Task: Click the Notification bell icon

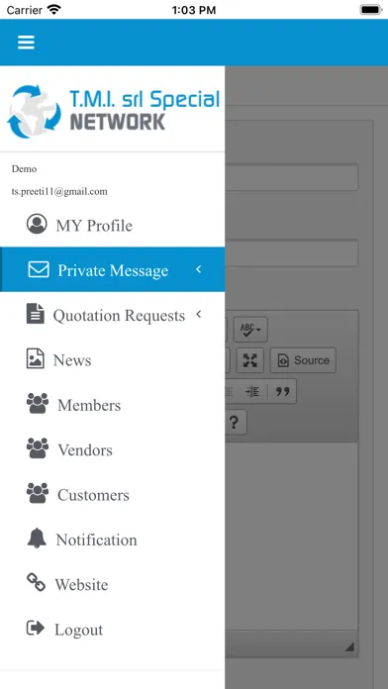Action: (x=37, y=538)
